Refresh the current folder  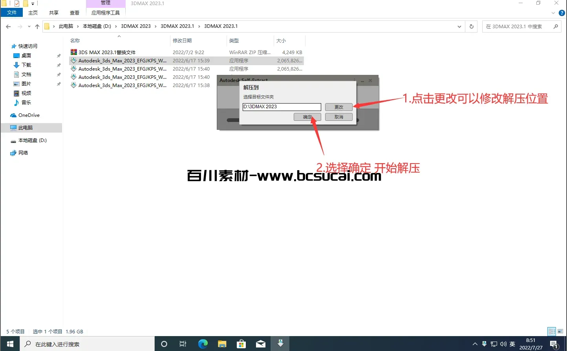472,26
